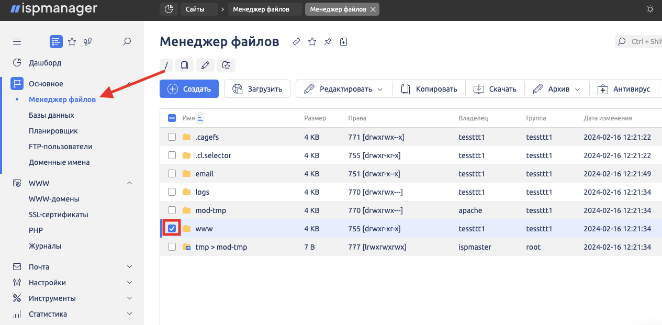The height and width of the screenshot is (325, 662).
Task: Open the dashboard pie icon in the top bar
Action: pos(168,9)
